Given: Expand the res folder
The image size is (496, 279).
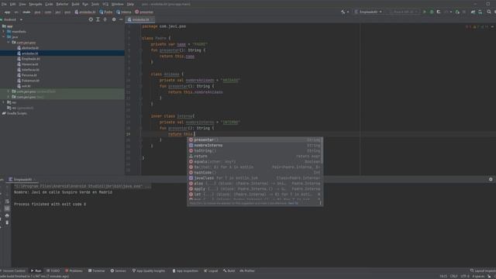Looking at the screenshot, I should [4, 102].
